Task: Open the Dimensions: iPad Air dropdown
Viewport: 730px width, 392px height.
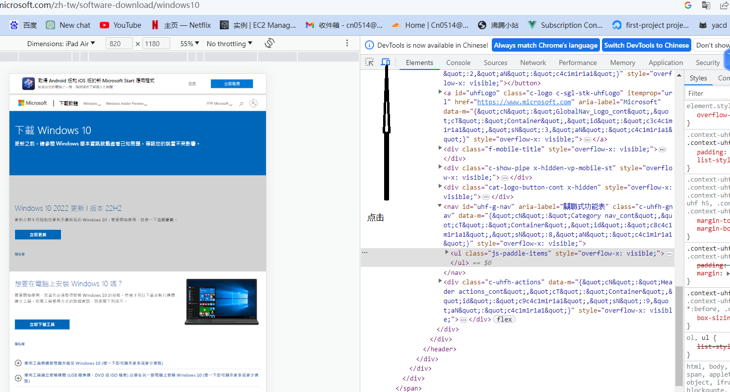Action: 61,44
